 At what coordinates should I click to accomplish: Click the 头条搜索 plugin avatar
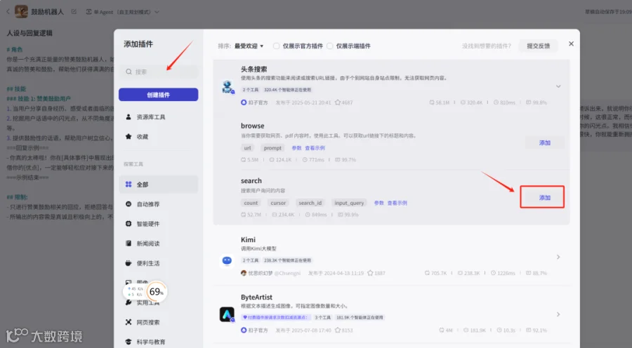[x=228, y=86]
